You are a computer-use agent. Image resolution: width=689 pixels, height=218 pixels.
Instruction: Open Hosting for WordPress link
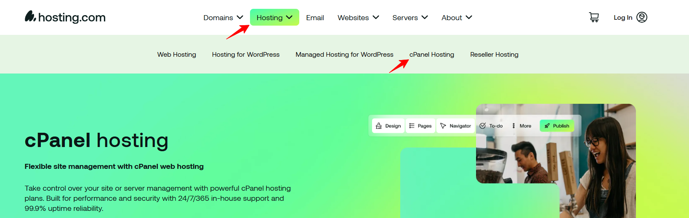point(246,55)
